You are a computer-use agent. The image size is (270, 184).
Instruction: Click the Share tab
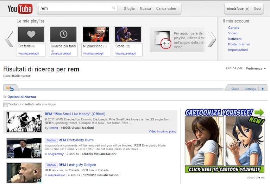tap(235, 89)
